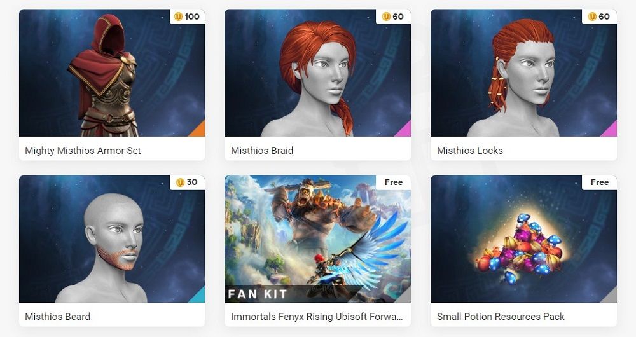Open the Misthios Locks hairstyle image

pos(523,73)
